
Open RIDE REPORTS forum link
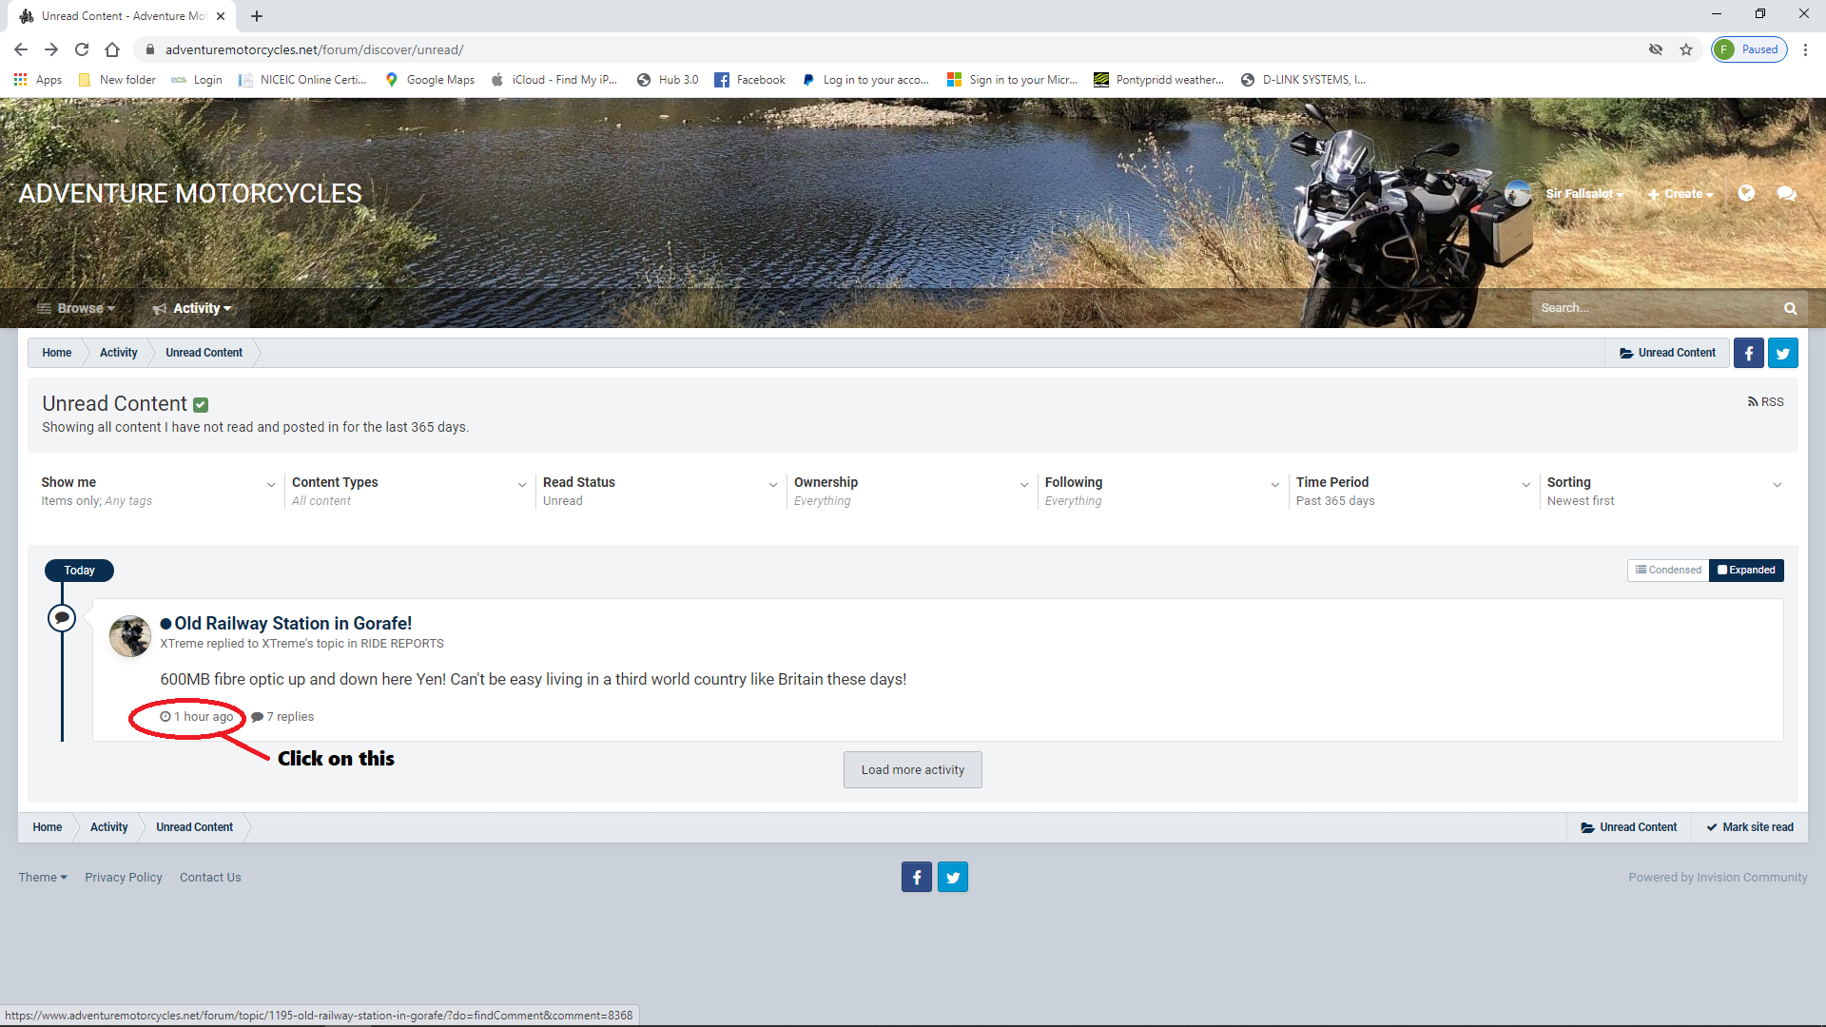[x=402, y=644]
